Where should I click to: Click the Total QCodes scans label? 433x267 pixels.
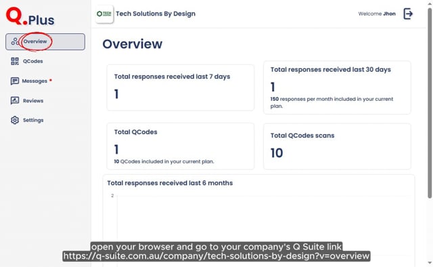pos(302,136)
